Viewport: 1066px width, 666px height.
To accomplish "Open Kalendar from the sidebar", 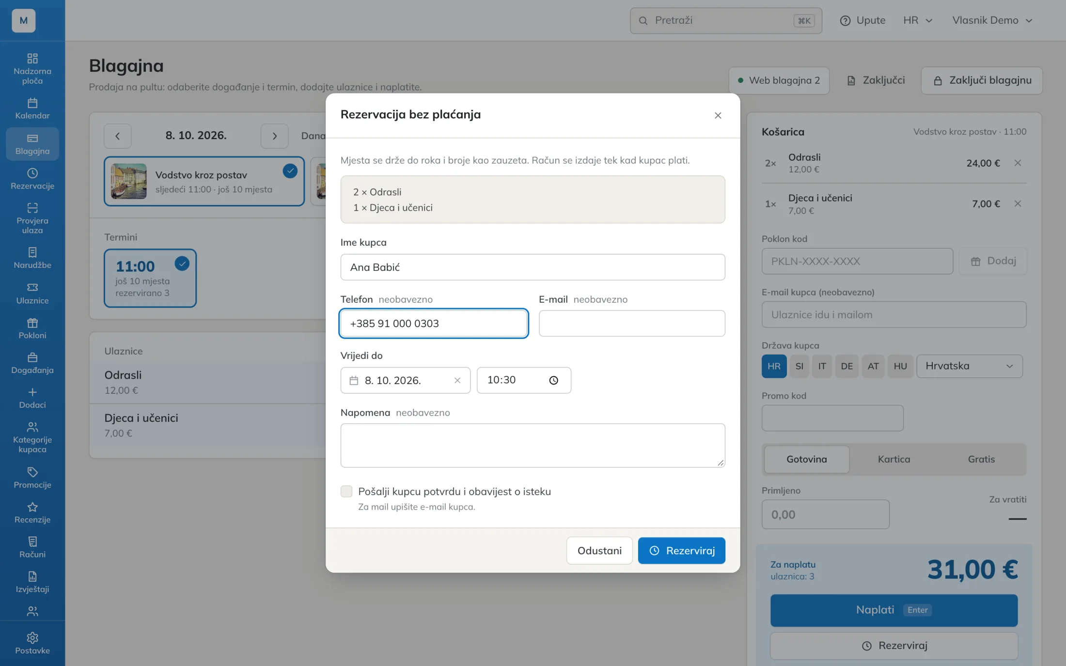I will [x=32, y=108].
